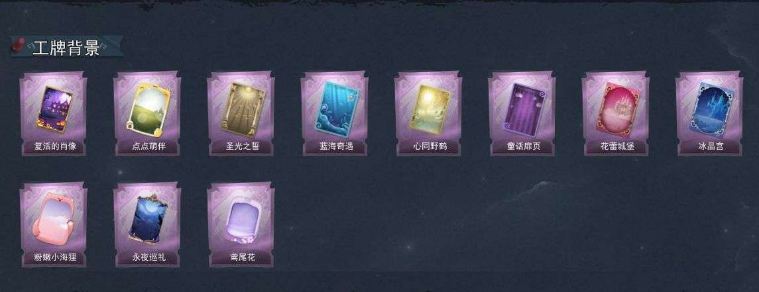
Task: Click the 永夜巡礼 text label
Action: 149,257
